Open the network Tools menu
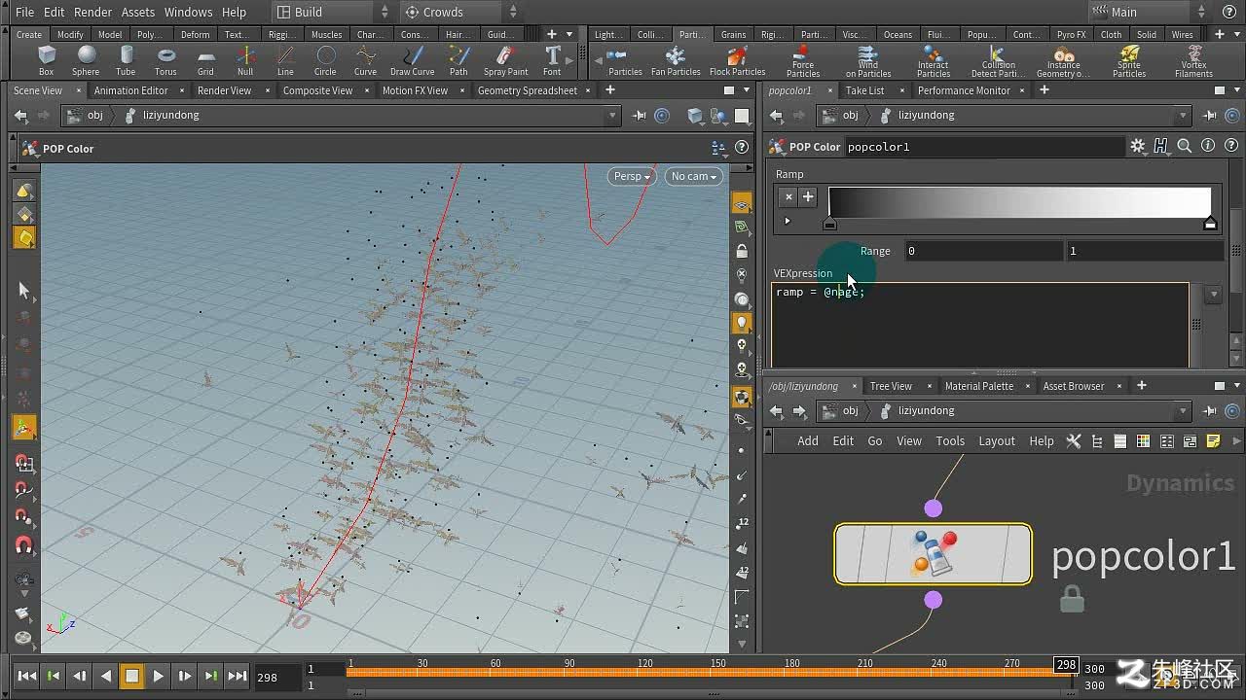 (950, 440)
